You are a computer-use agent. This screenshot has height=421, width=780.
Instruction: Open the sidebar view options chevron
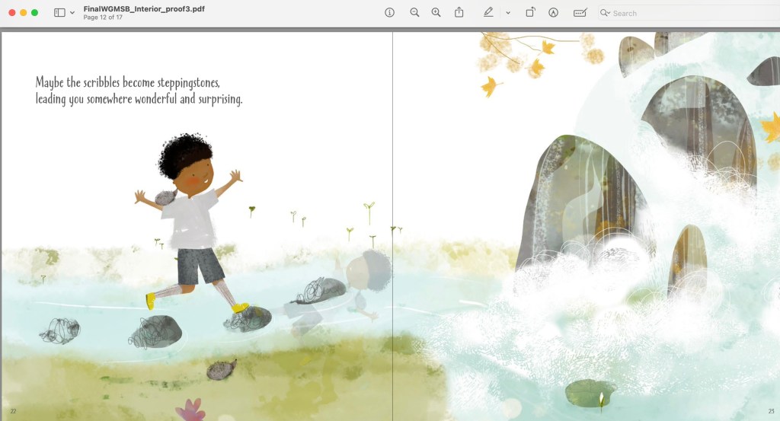[72, 13]
